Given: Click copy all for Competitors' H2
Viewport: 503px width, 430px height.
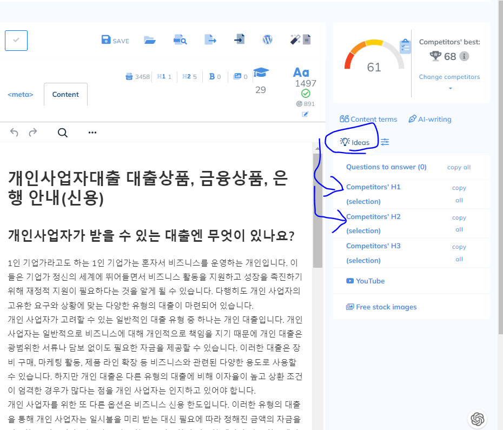Looking at the screenshot, I should [x=459, y=223].
